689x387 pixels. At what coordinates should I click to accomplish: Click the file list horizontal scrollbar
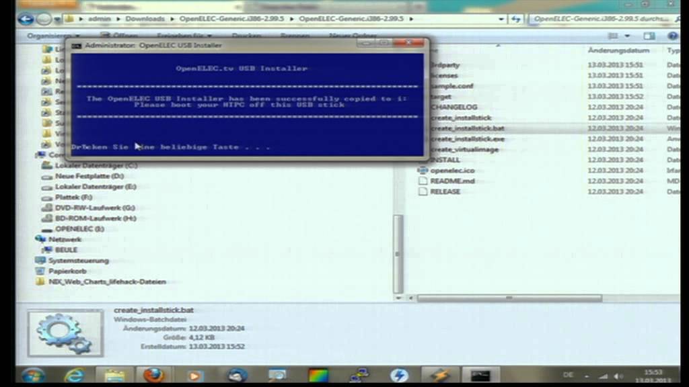(509, 298)
